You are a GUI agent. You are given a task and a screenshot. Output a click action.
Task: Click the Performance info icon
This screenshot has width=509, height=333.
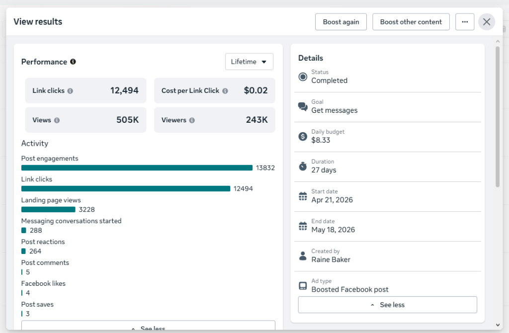[x=73, y=62]
